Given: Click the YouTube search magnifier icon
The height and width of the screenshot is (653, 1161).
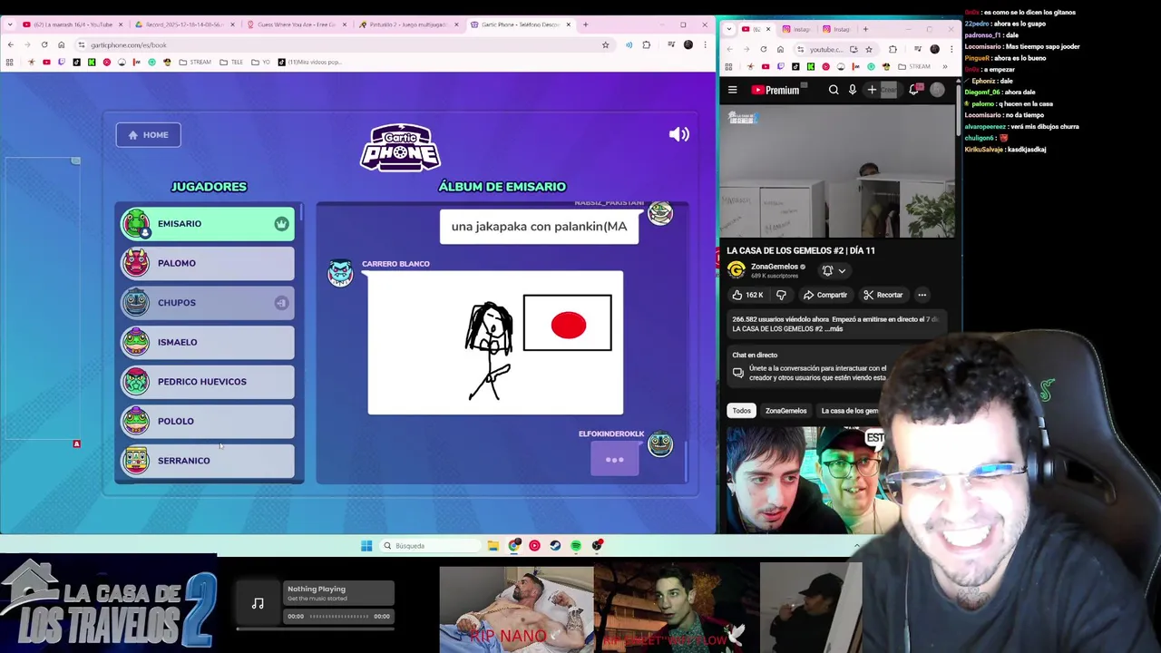Looking at the screenshot, I should (834, 90).
